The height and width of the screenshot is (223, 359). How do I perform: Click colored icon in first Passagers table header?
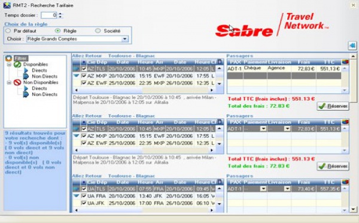click(x=345, y=62)
